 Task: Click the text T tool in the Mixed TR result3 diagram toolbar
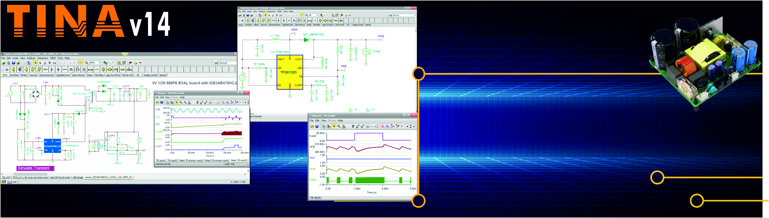point(197,102)
